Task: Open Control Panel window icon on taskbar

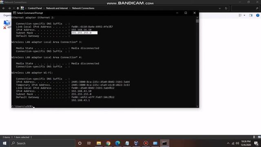Action: click(x=155, y=143)
